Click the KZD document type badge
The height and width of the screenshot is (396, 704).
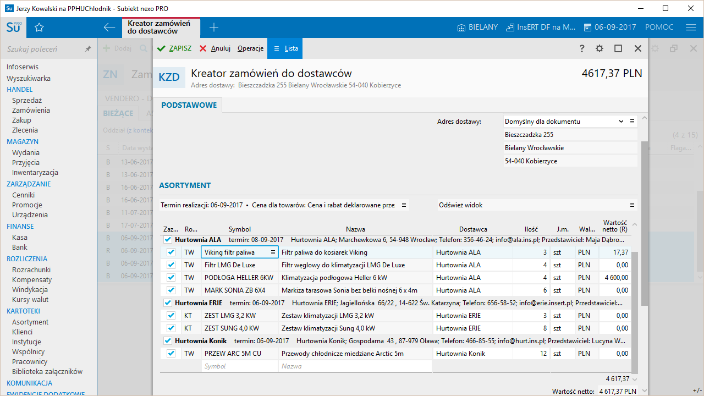click(169, 78)
